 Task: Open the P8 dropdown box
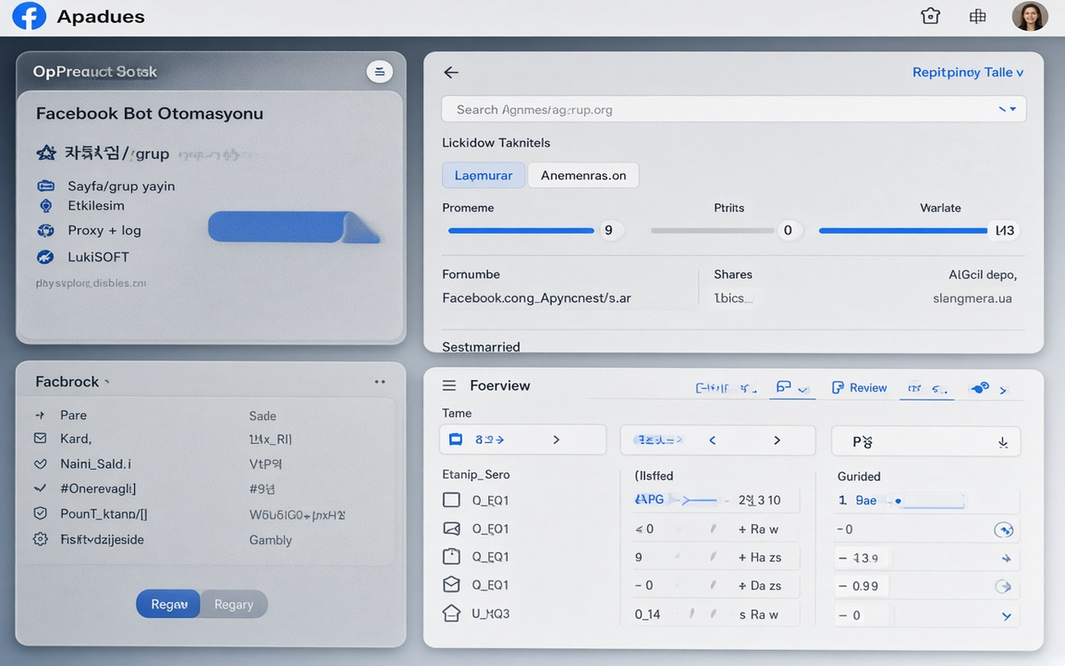pyautogui.click(x=926, y=441)
